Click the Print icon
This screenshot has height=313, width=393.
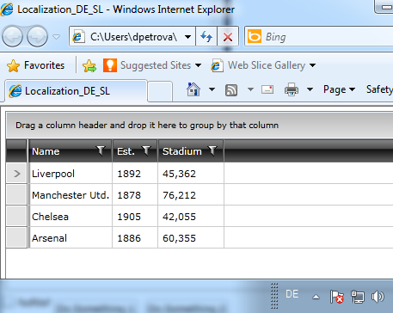point(292,89)
